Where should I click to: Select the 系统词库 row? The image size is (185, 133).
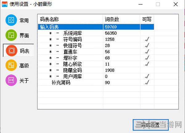point(96,33)
